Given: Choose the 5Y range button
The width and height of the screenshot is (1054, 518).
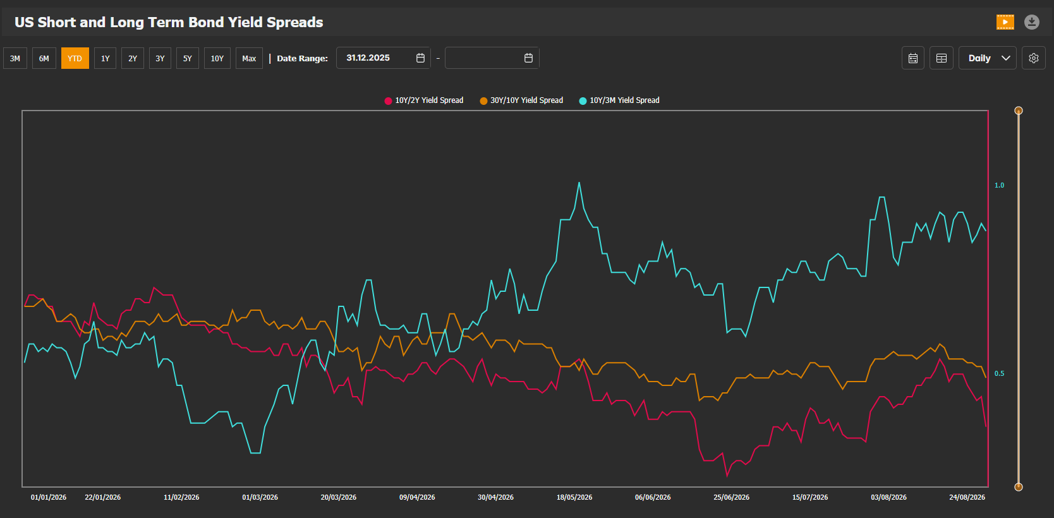Looking at the screenshot, I should [188, 58].
